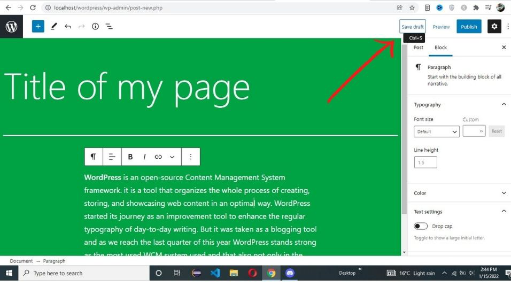Click the Line height input field
The height and width of the screenshot is (287, 511).
(x=425, y=162)
